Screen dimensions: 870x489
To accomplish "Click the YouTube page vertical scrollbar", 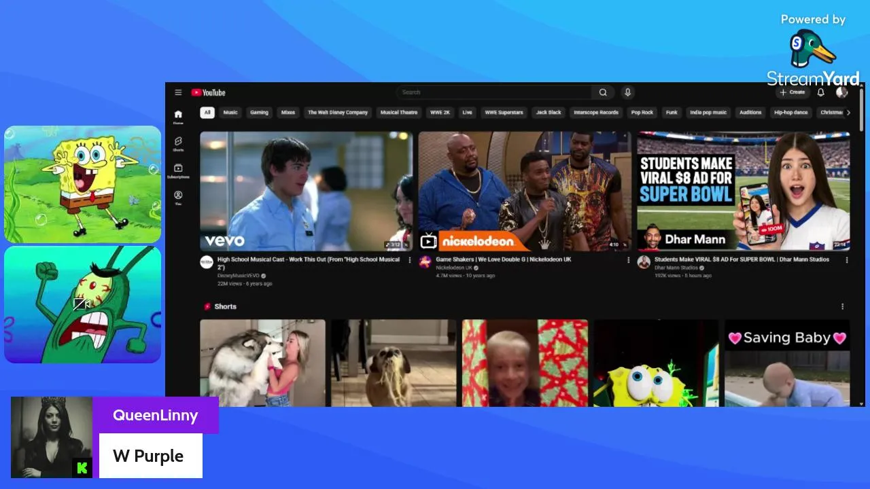I will click(862, 109).
